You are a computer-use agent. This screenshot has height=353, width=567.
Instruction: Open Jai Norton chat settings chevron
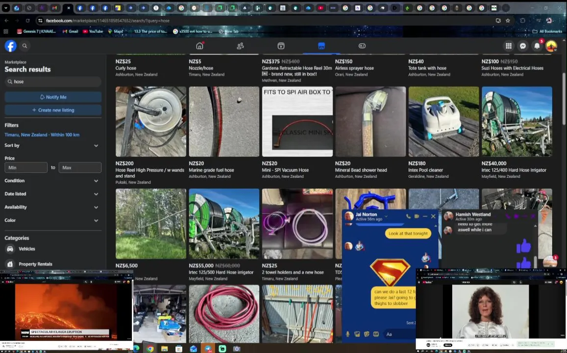pyautogui.click(x=386, y=216)
